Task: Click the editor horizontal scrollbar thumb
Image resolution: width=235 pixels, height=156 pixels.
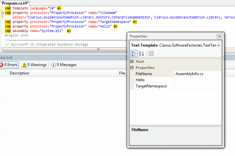Action: coord(65,50)
